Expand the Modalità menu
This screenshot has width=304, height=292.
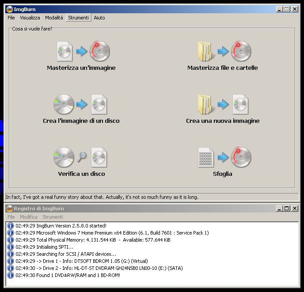[x=54, y=18]
